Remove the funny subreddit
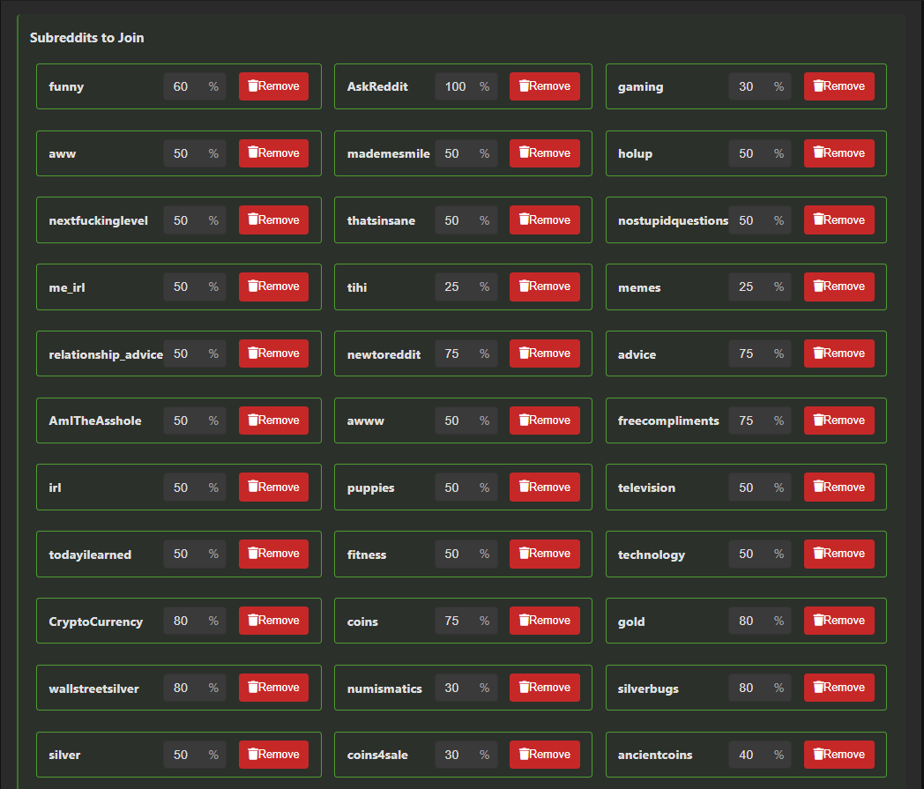 coord(273,86)
